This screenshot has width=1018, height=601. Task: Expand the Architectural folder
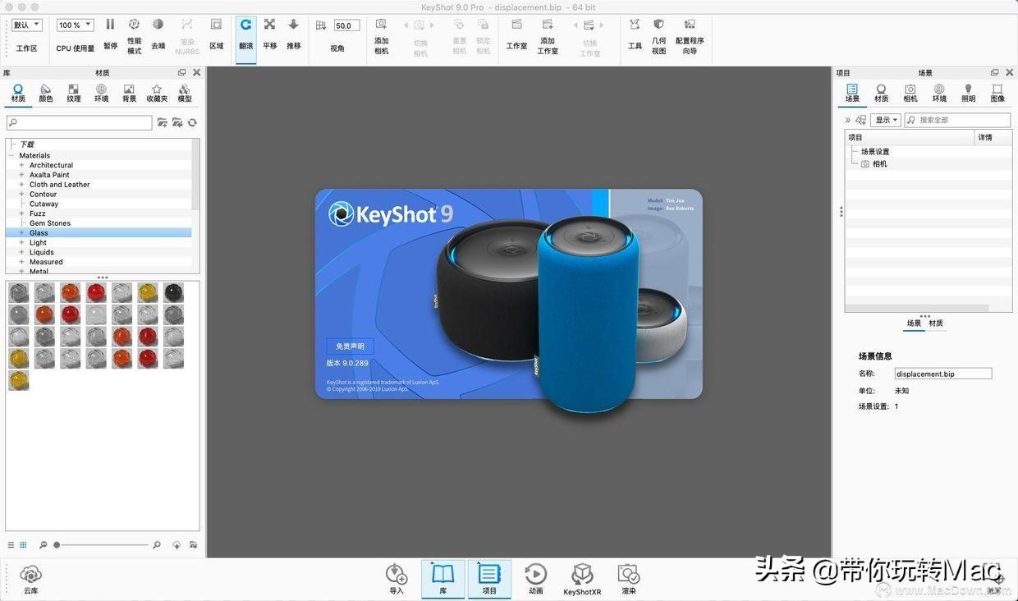22,165
